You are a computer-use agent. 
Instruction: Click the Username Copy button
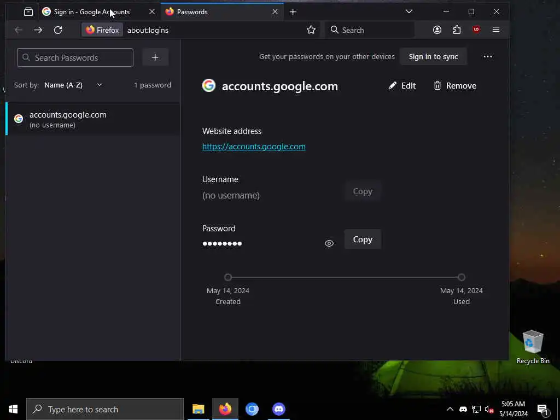point(363,191)
